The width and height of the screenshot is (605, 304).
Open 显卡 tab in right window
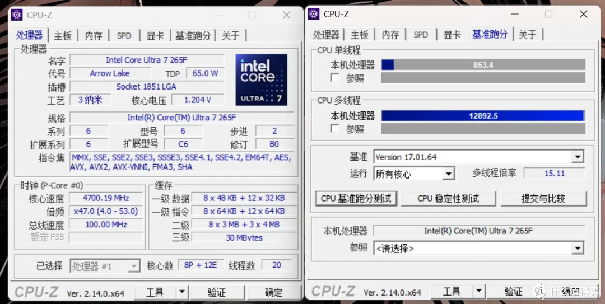[452, 35]
